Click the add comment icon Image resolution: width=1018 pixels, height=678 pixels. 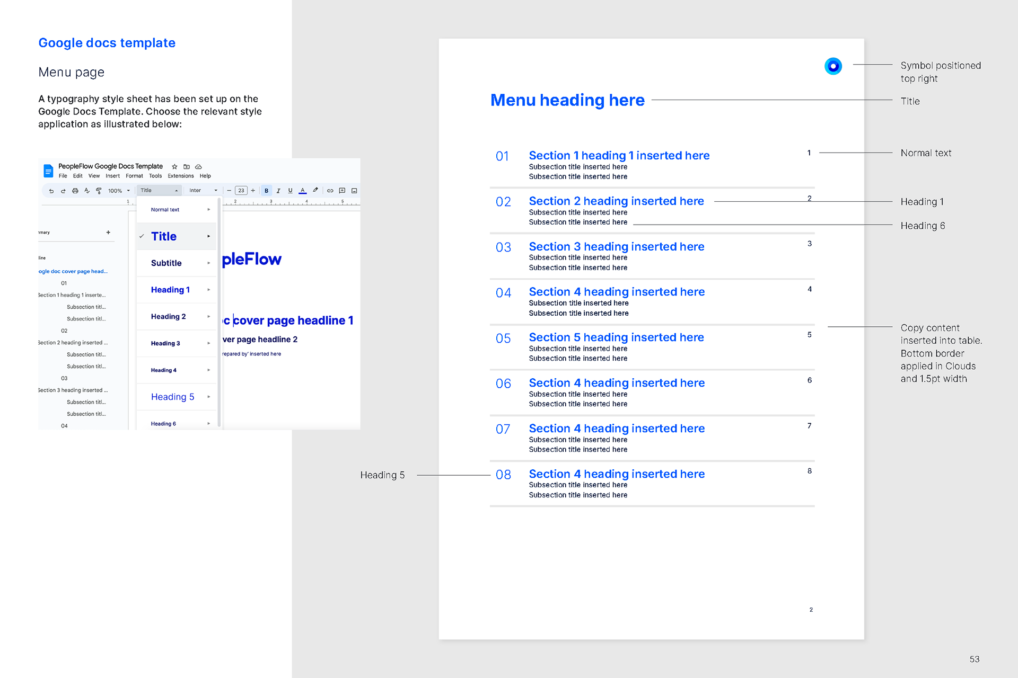click(x=342, y=191)
